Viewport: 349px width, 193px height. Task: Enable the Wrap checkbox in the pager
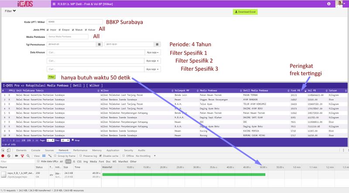[x=73, y=140]
